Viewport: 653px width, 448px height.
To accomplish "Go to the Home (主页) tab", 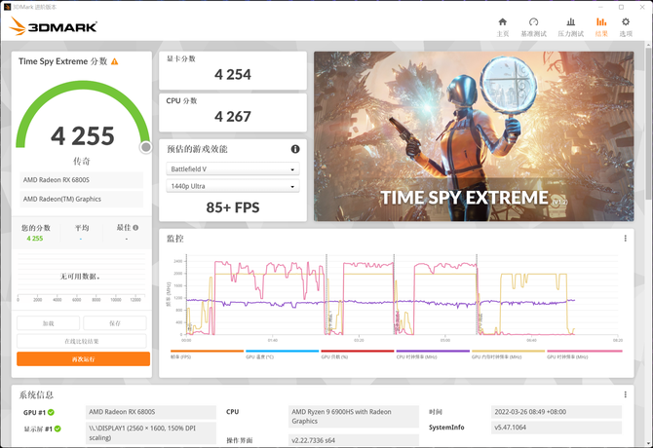I will click(503, 27).
